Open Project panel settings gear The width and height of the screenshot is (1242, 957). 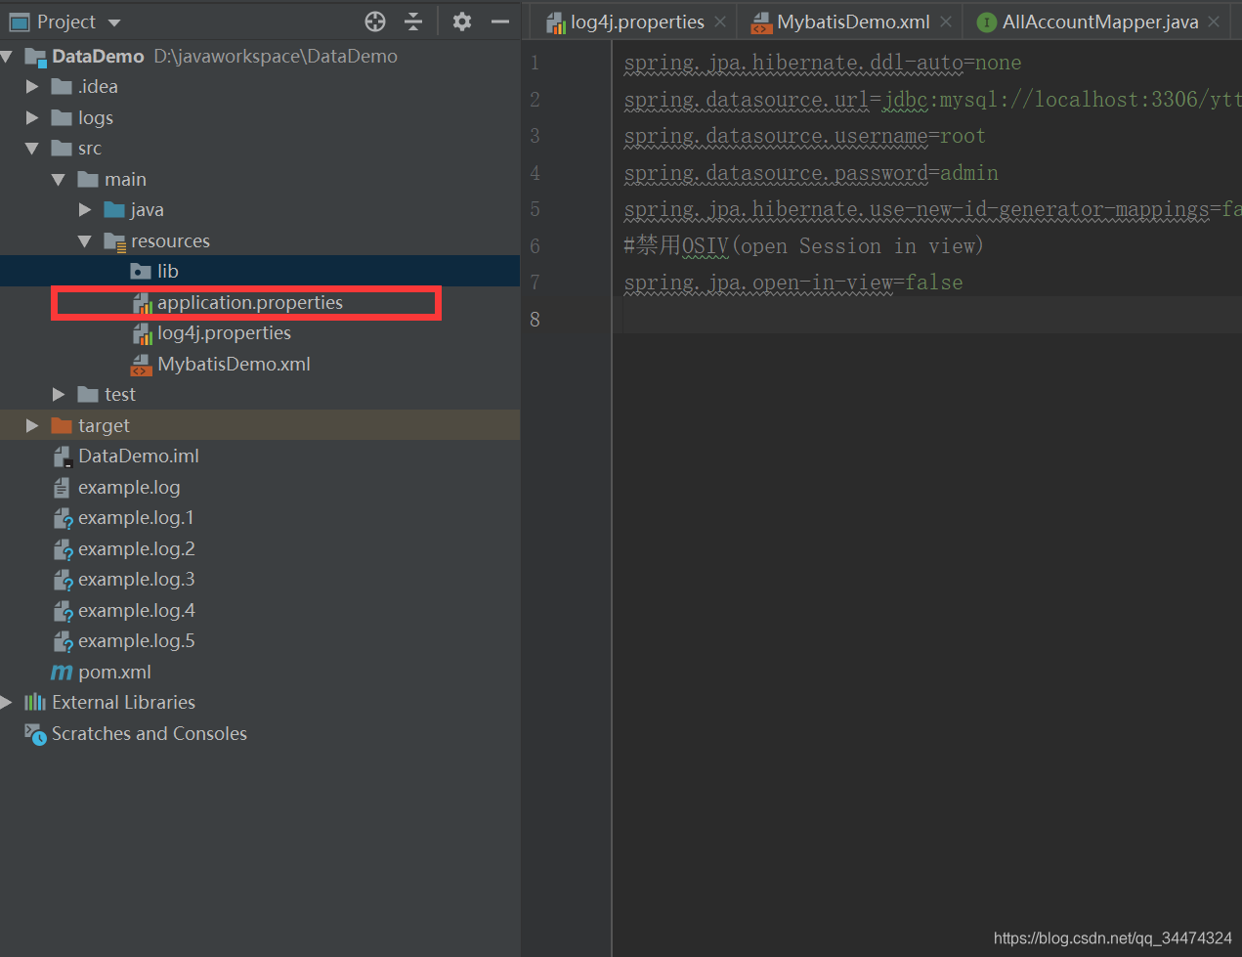[462, 22]
